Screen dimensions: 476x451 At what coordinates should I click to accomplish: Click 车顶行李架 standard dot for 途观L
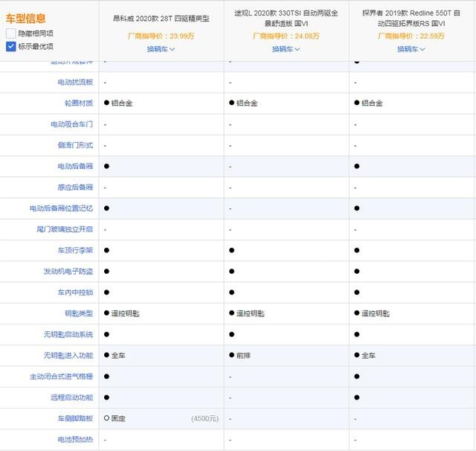(x=231, y=250)
